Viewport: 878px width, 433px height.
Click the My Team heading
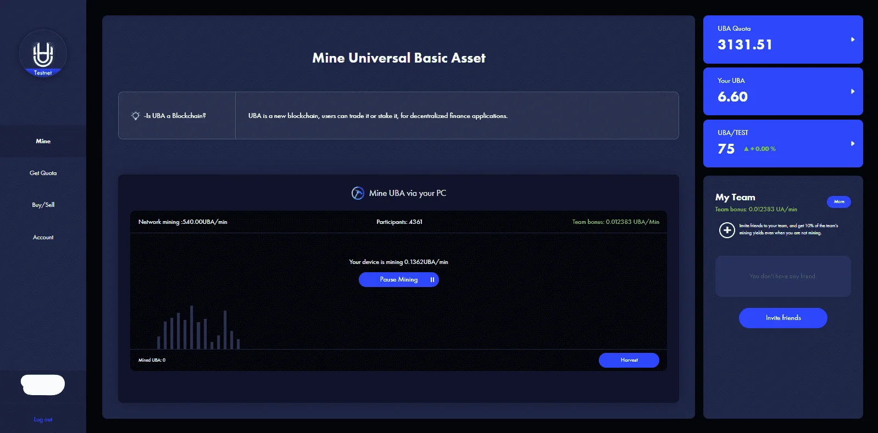point(735,197)
